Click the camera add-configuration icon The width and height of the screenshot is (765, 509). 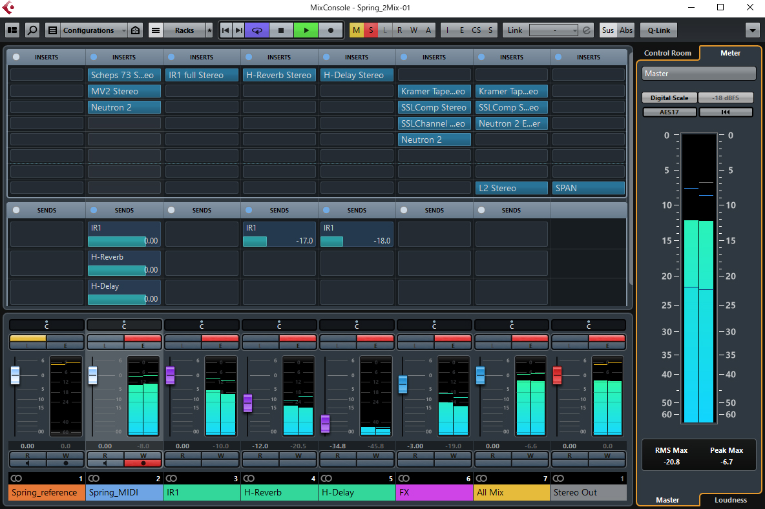click(x=135, y=30)
